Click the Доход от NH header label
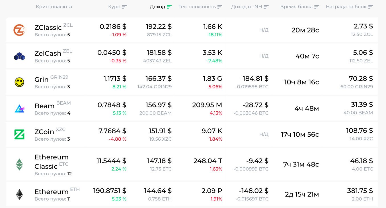This screenshot has height=208, width=386. click(x=247, y=7)
